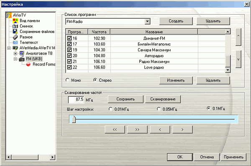This screenshot has height=166, width=251.
Task: Click Сохранить to save the frequency
Action: [x=125, y=99]
